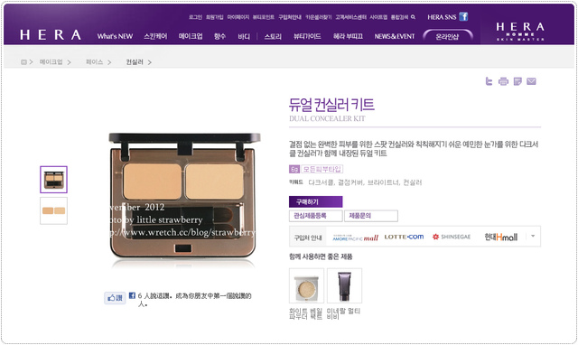The height and width of the screenshot is (345, 578).
Task: Open 고객서비스센터 link
Action: tap(350, 17)
